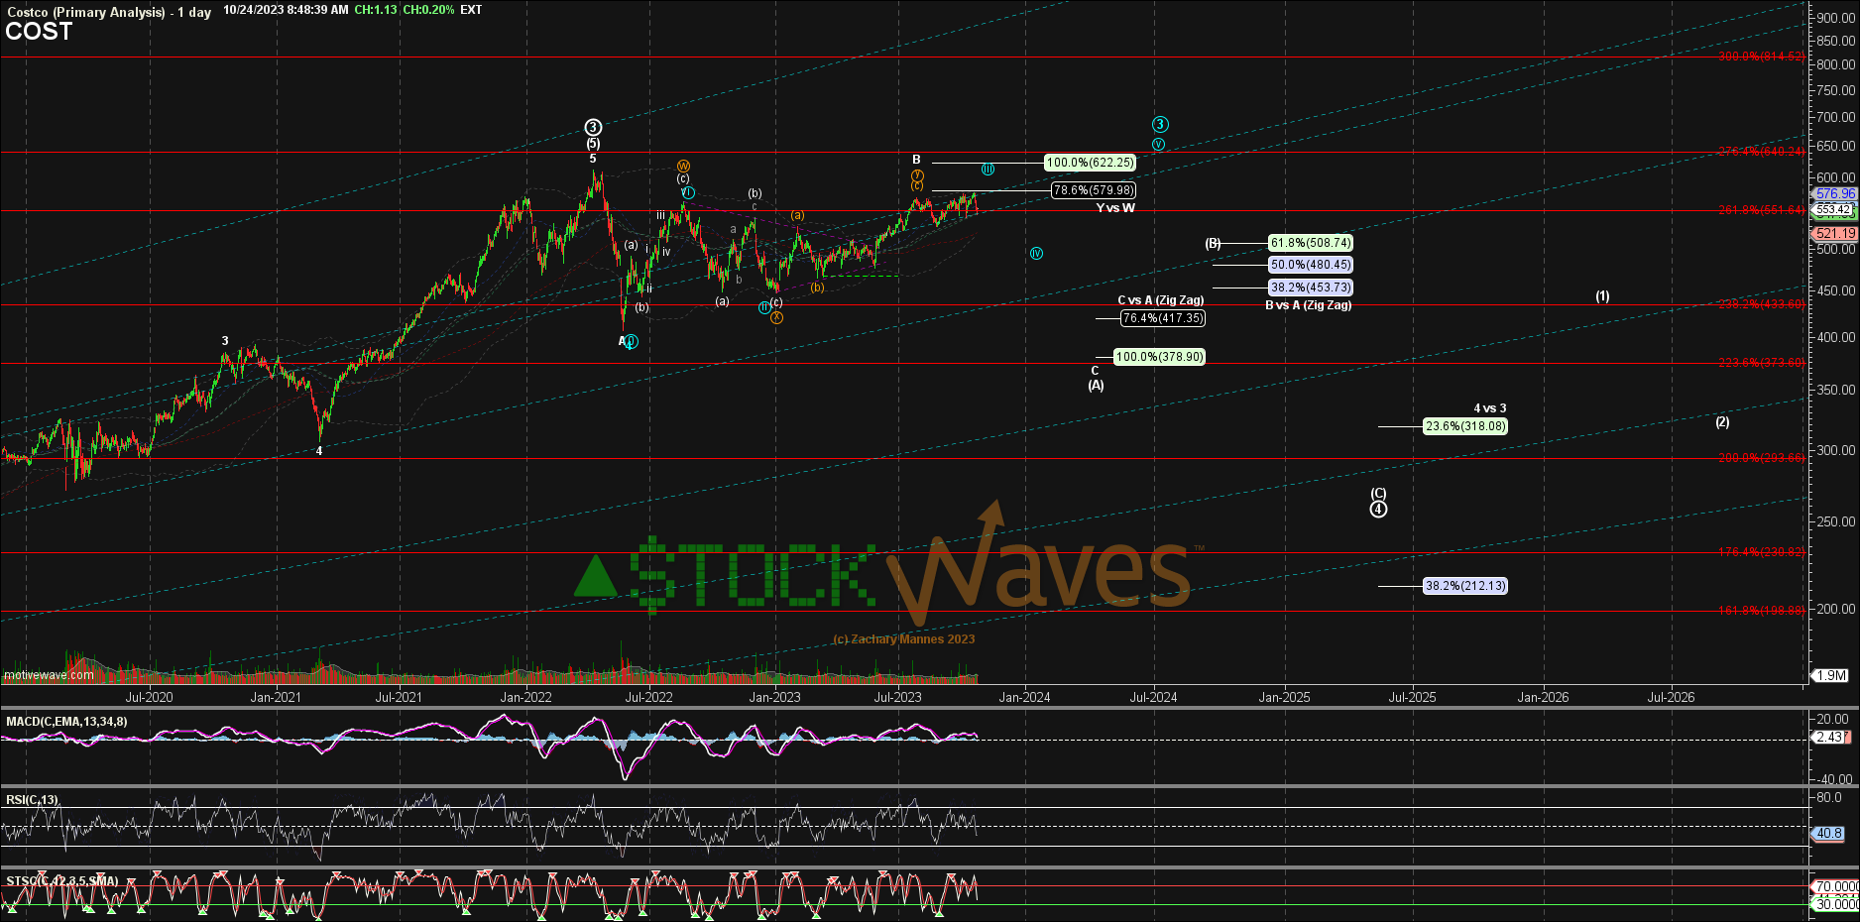Click the stochastic 30.0000 level tag
Image resolution: width=1860 pixels, height=922 pixels.
(x=1835, y=904)
